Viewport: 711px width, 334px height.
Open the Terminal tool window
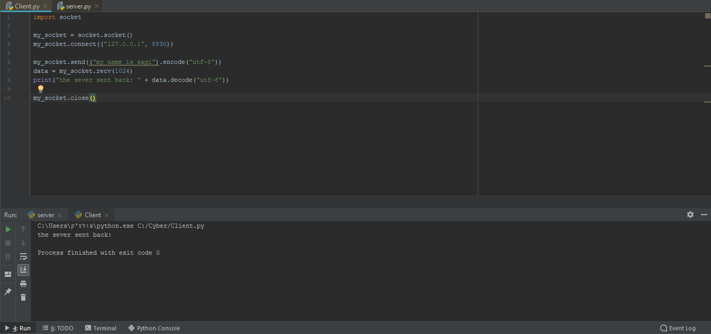(x=101, y=328)
